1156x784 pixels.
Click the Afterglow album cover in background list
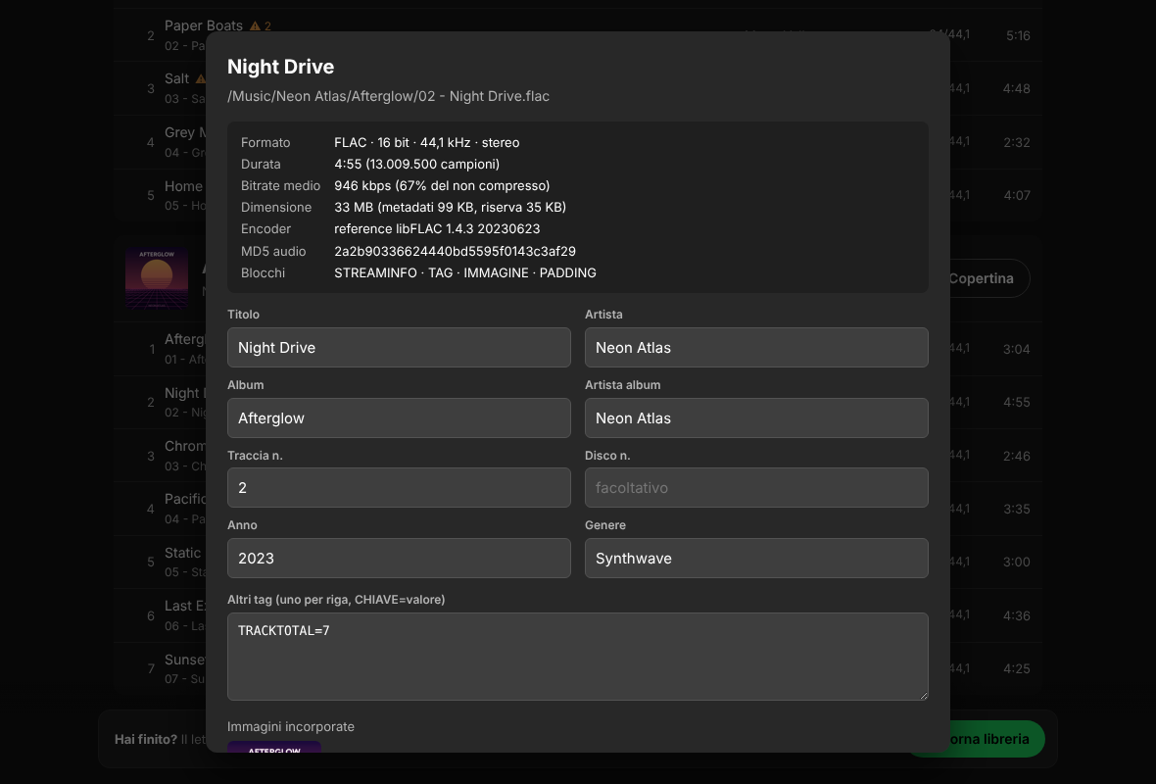click(x=157, y=278)
